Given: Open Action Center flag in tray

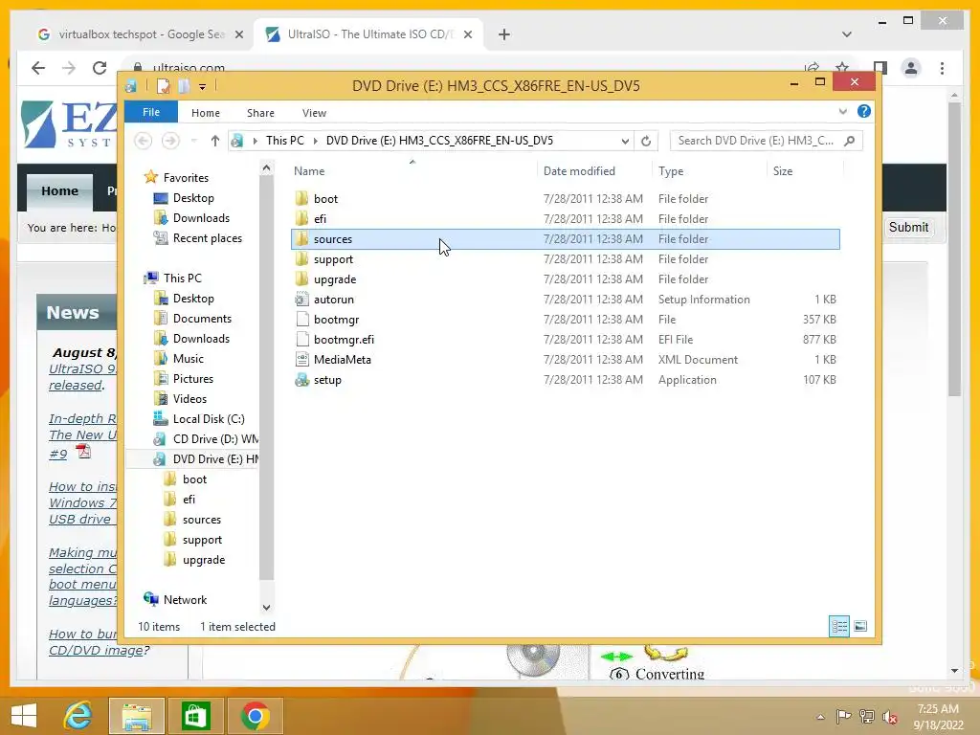Looking at the screenshot, I should coord(843,717).
